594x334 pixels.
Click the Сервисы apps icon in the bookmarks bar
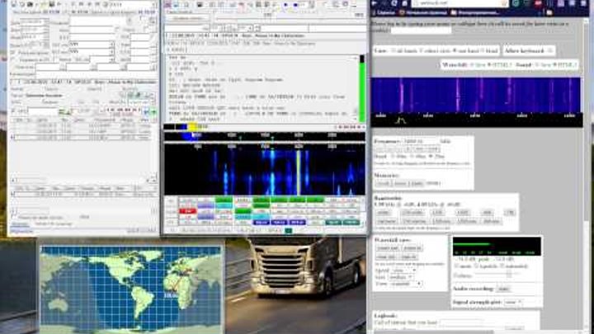[x=384, y=13]
